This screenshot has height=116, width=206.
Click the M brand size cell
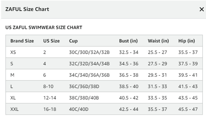pos(12,75)
